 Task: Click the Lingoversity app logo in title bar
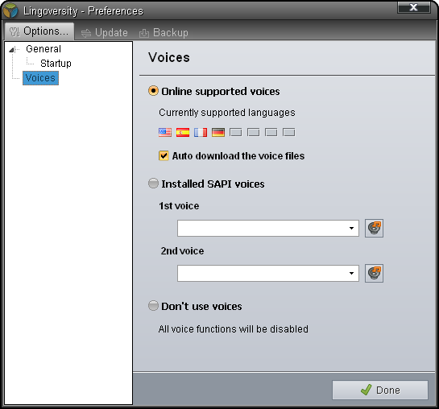pyautogui.click(x=10, y=10)
